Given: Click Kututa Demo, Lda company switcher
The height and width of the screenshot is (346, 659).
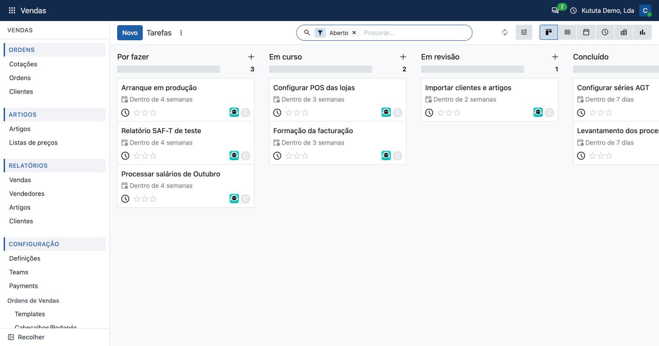Looking at the screenshot, I should 608,11.
